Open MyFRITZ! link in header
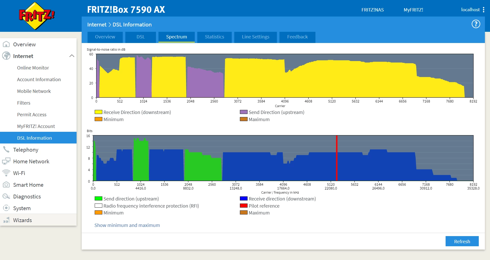The height and width of the screenshot is (260, 490). pyautogui.click(x=413, y=10)
